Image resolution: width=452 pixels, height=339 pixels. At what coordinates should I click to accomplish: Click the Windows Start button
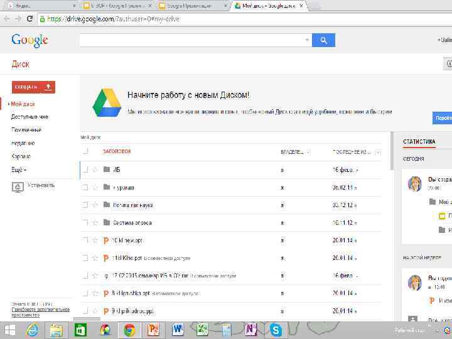coord(10,330)
